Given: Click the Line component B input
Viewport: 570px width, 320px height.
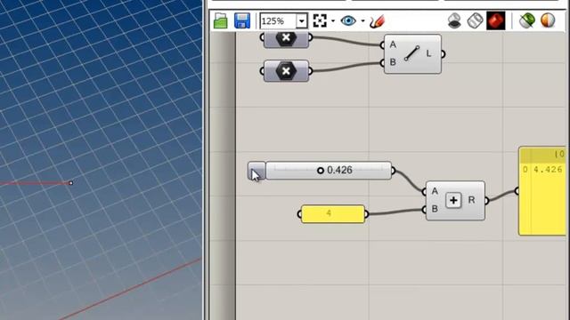Looking at the screenshot, I should [393, 62].
